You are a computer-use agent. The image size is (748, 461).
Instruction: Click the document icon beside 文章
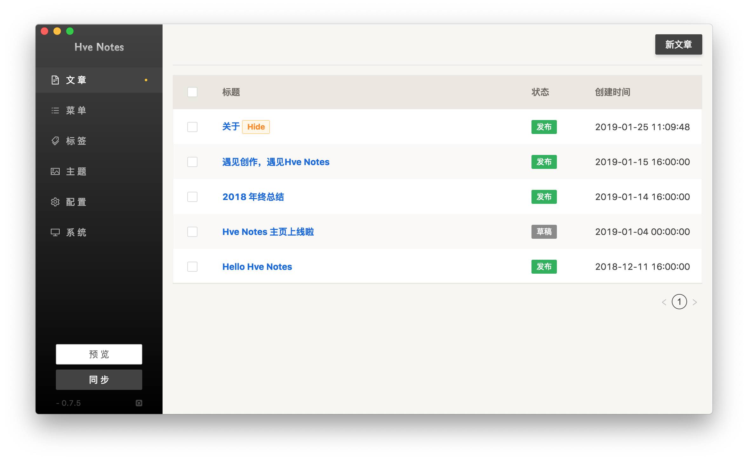pyautogui.click(x=55, y=80)
